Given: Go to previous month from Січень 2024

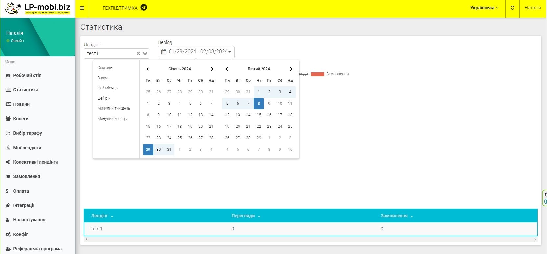Looking at the screenshot, I should pos(148,69).
